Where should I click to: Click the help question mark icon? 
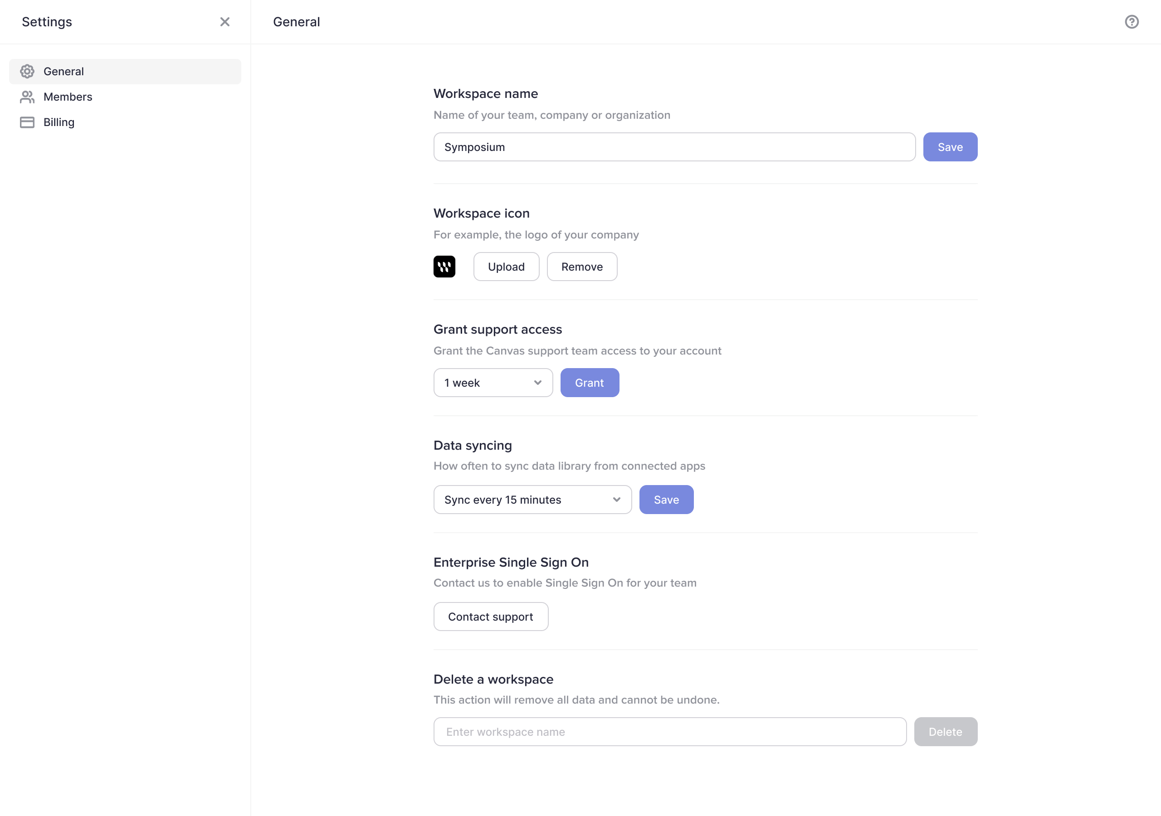click(1132, 22)
